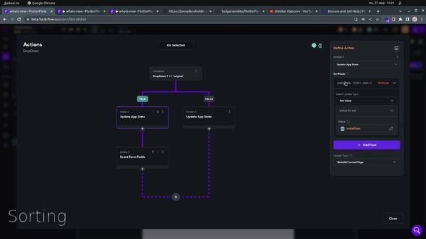Open the Set Value update type dropdown
This screenshot has height=239, width=426.
(x=366, y=100)
